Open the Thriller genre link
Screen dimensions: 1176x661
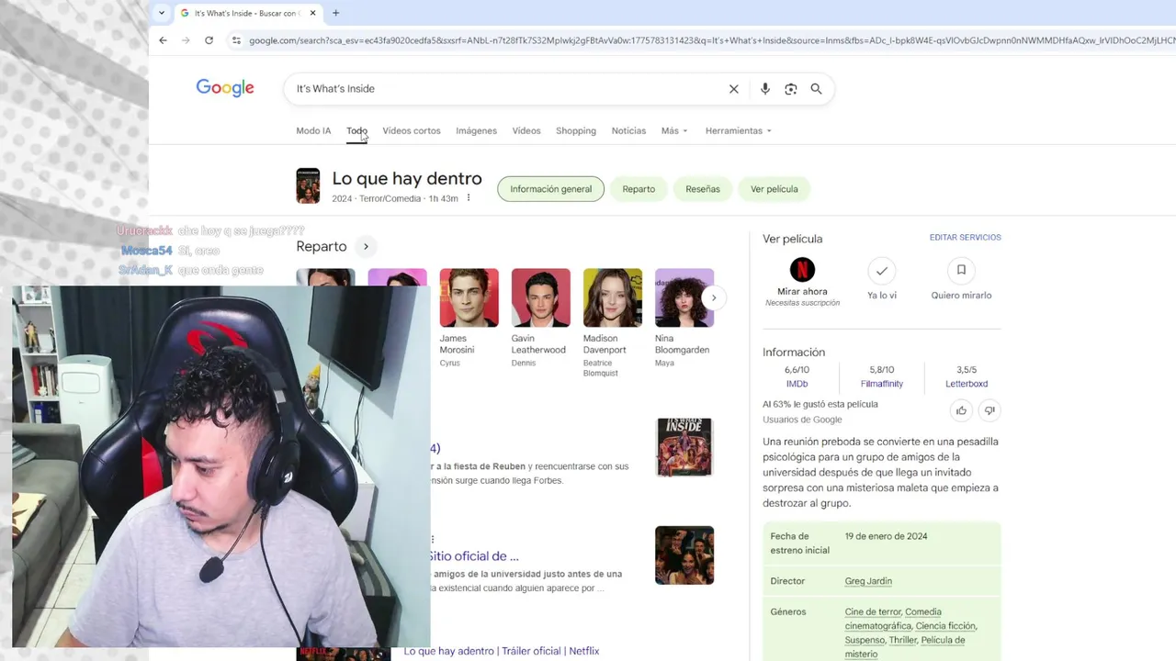902,640
